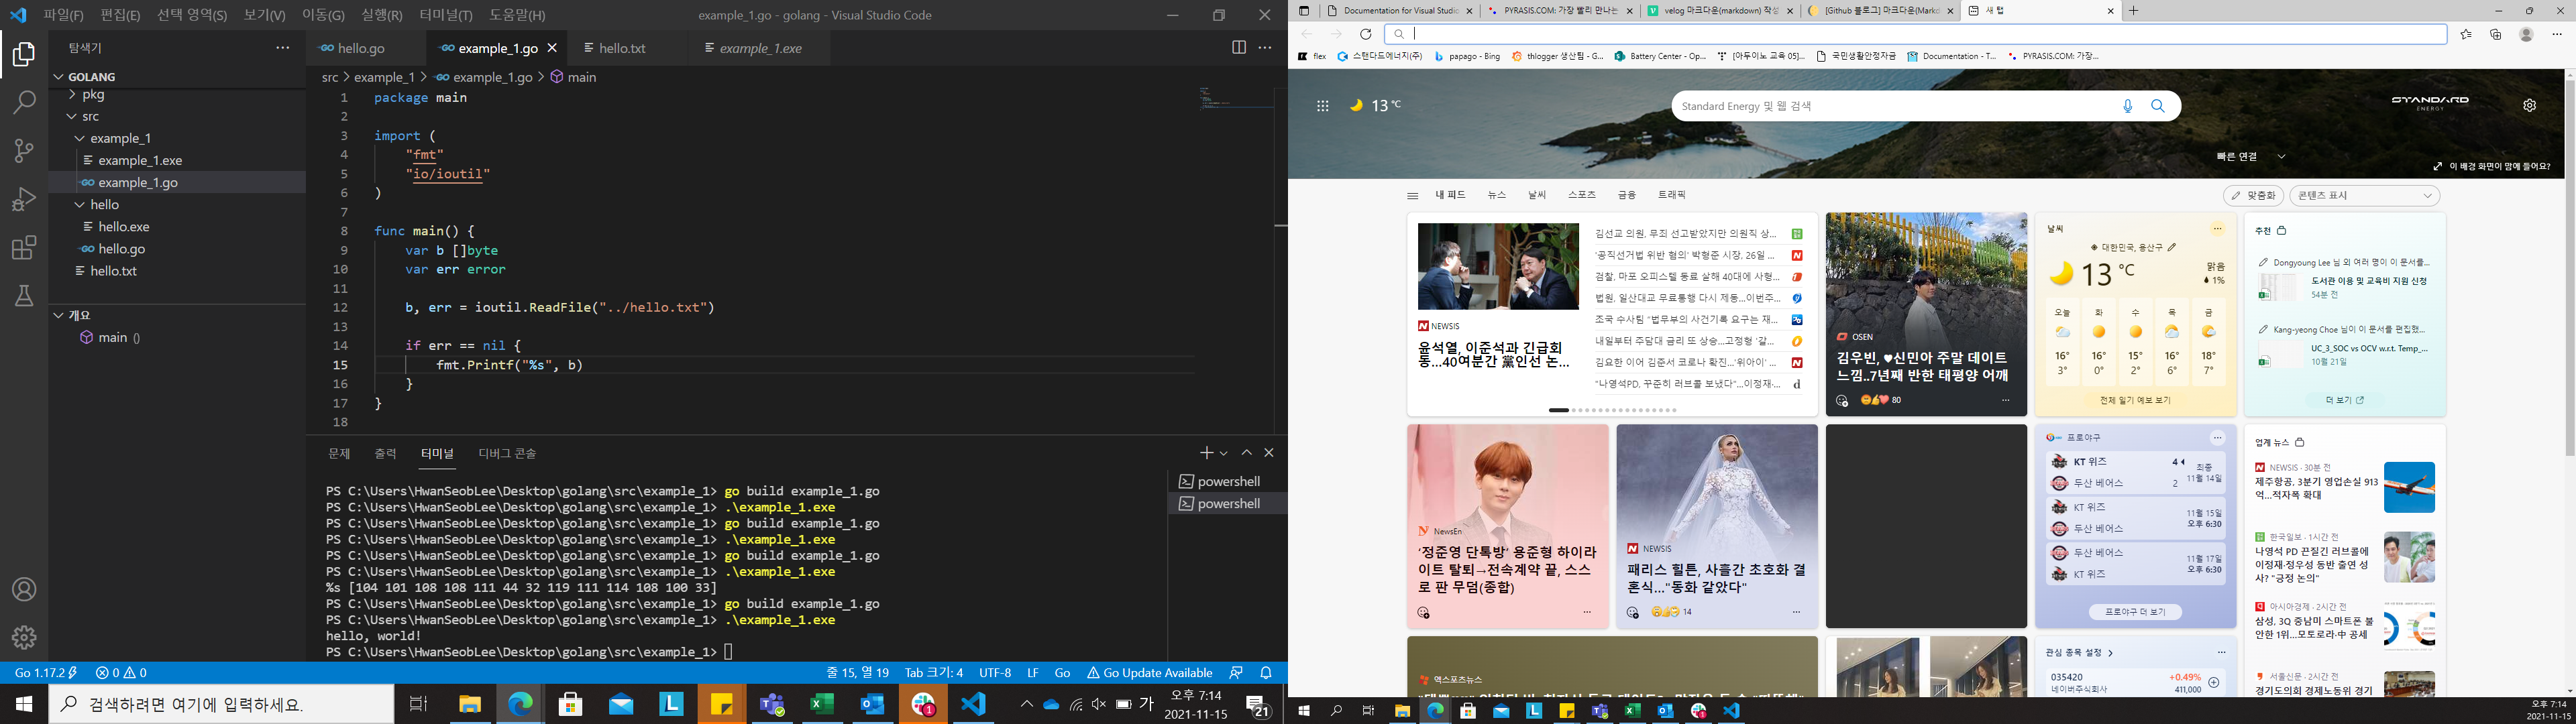Open the 콘텐츠 표시 dropdown in browser
Image resolution: width=2576 pixels, height=724 pixels.
pyautogui.click(x=2364, y=196)
